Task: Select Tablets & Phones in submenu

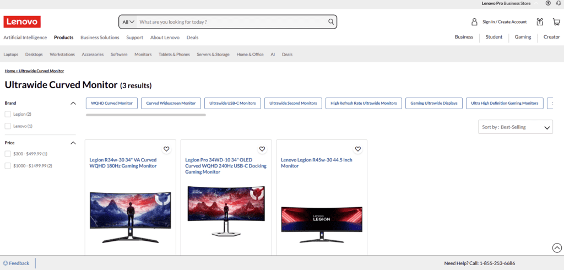Action: 174,55
